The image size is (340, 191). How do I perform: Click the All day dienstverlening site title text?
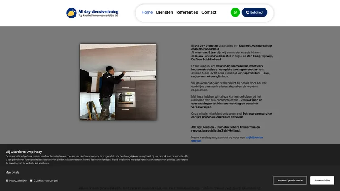coord(98,11)
